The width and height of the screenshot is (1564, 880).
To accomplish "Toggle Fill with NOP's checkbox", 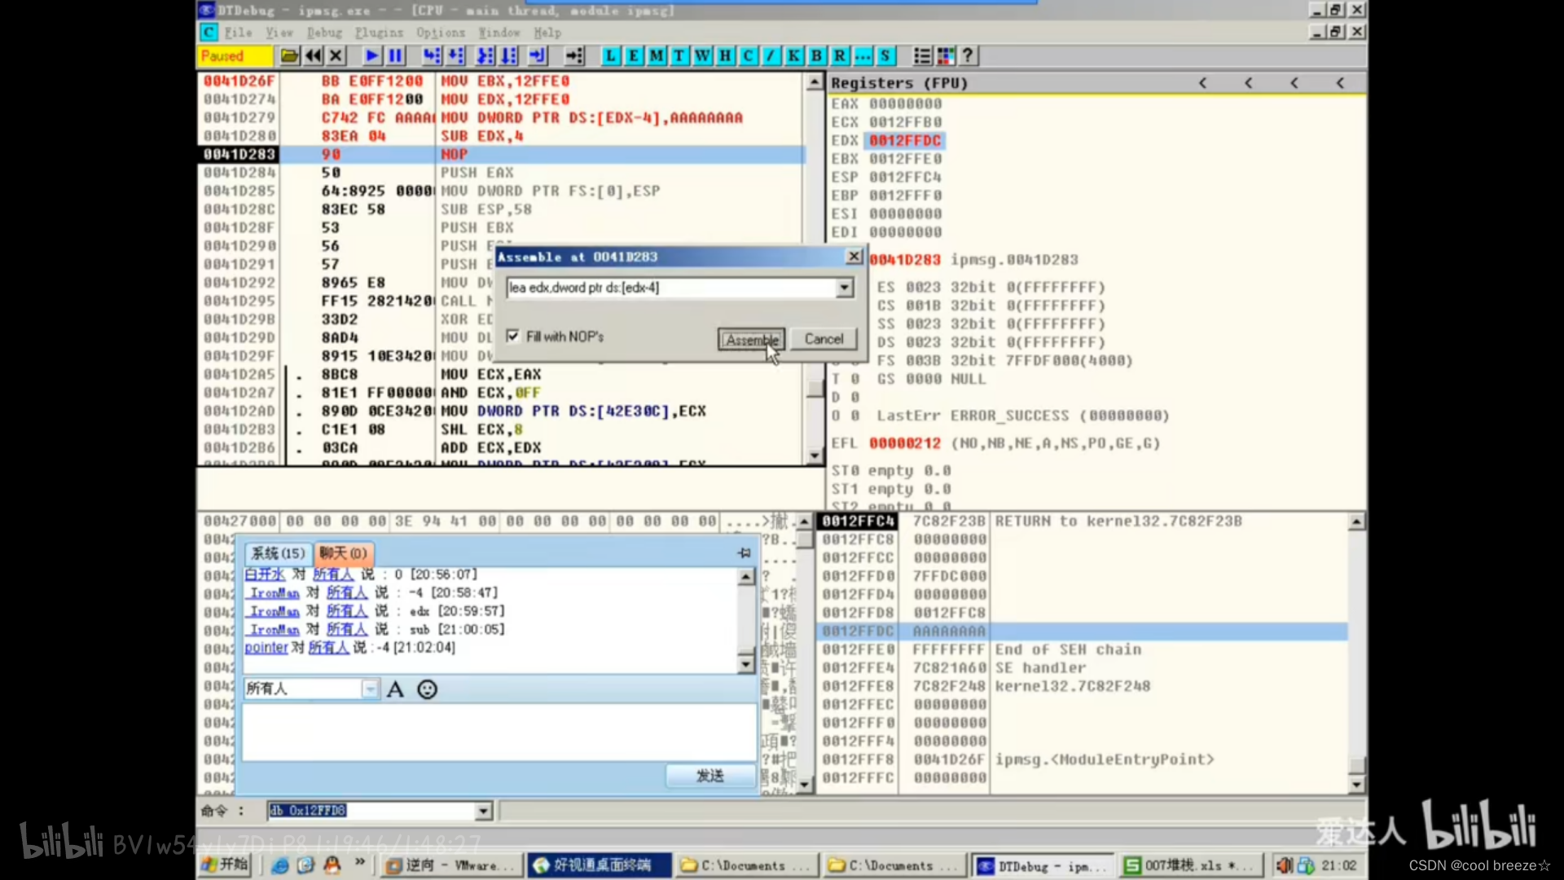I will pyautogui.click(x=512, y=336).
